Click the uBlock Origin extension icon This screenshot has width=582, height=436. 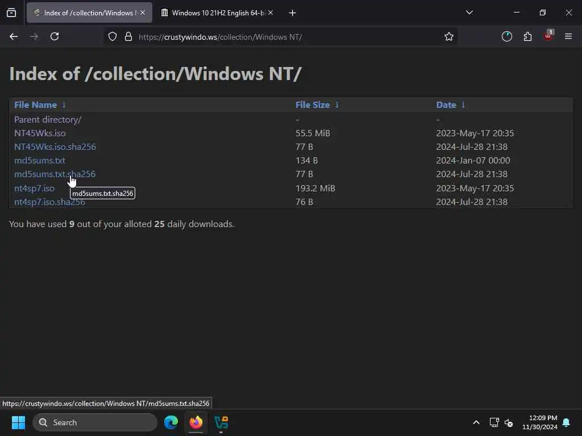(548, 36)
